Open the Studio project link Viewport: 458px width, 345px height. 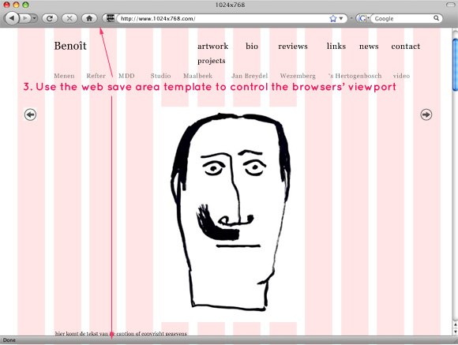pos(160,76)
